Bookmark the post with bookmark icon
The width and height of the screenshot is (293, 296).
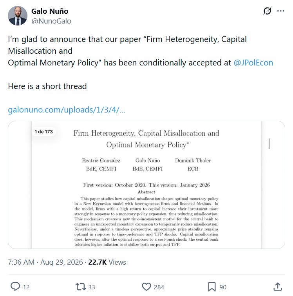(x=212, y=287)
